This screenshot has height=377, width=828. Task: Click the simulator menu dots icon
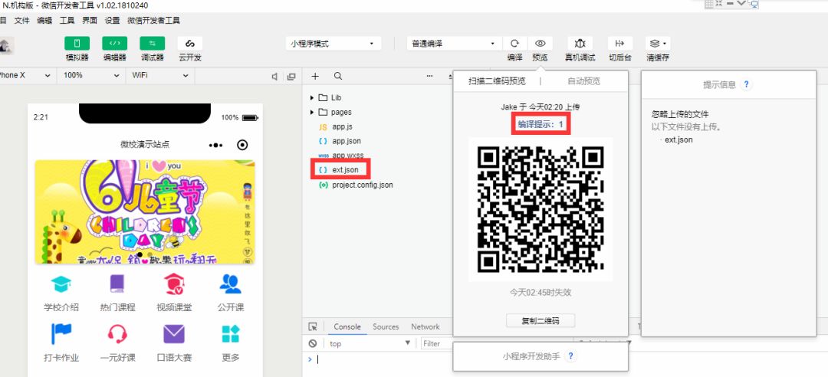(216, 145)
